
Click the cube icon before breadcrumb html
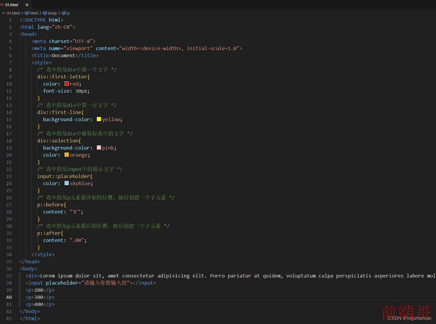pos(27,13)
